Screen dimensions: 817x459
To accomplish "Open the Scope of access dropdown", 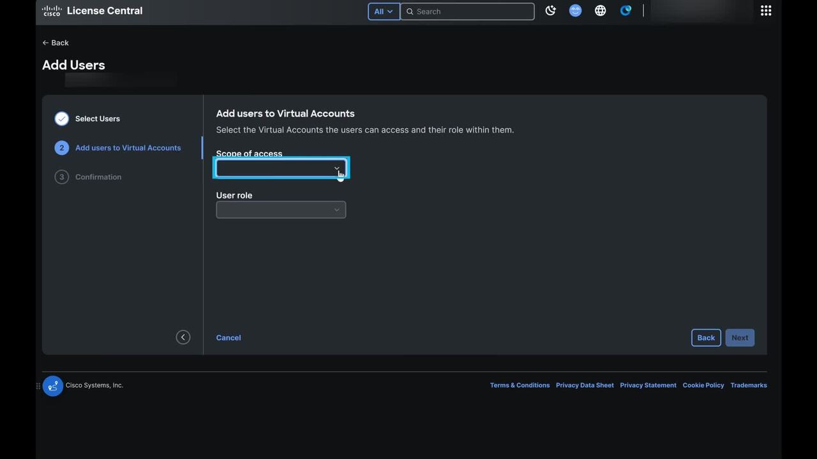I will click(281, 168).
